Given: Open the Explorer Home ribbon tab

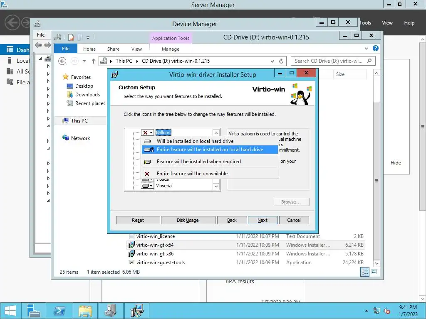Looking at the screenshot, I should [89, 49].
